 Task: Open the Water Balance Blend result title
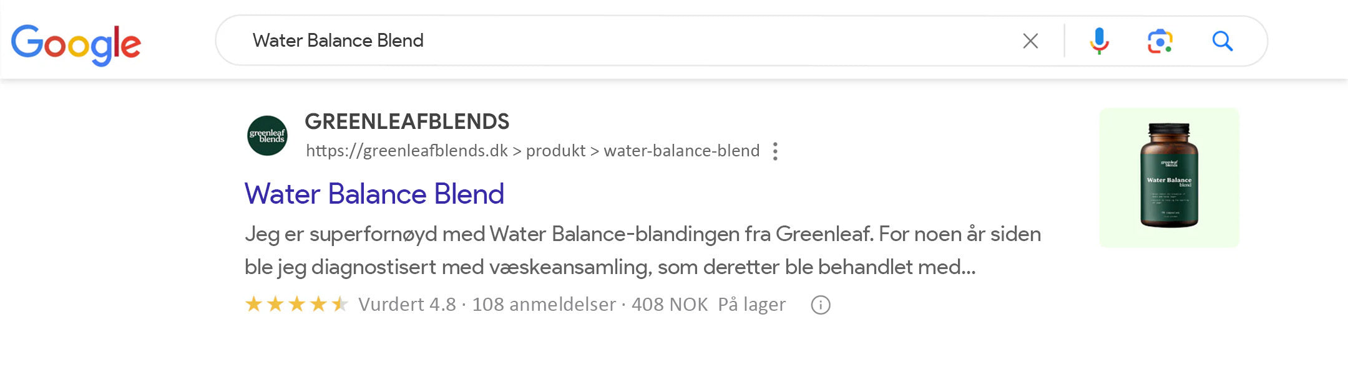[374, 194]
